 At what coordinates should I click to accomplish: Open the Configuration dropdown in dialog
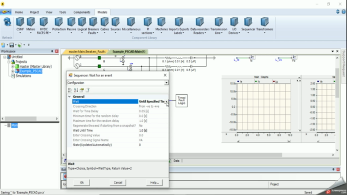pyautogui.click(x=166, y=83)
